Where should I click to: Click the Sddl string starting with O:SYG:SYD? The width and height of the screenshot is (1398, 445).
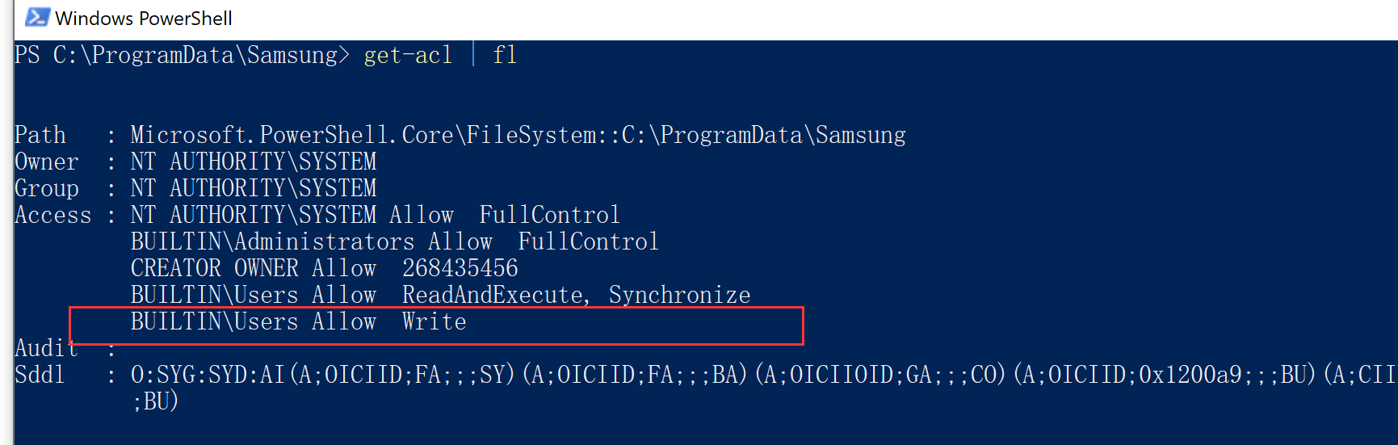click(x=759, y=375)
